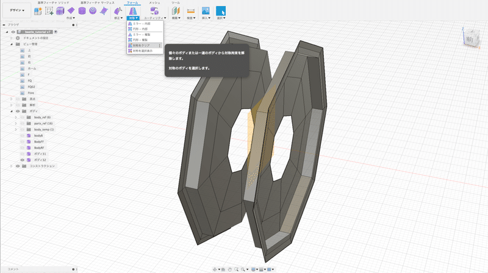Viewport: 488px width, 273px height.
Task: Toggle visibility eye of beetle_tutorial v7
Action: click(x=13, y=32)
